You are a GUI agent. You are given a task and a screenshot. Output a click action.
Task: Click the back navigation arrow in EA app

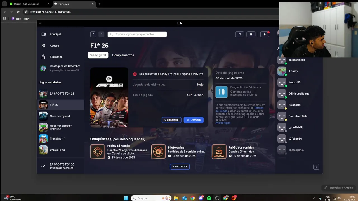93,34
